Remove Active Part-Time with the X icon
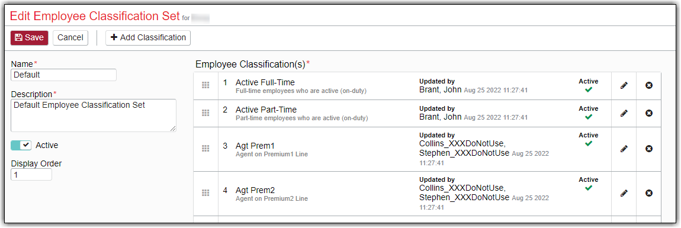Viewport: 681px width, 228px height. [x=649, y=113]
